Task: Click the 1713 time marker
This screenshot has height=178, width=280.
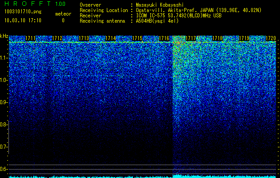Action: 84,38
